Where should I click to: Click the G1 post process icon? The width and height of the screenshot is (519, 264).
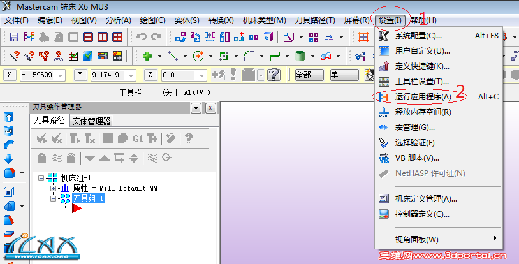pyautogui.click(x=138, y=138)
